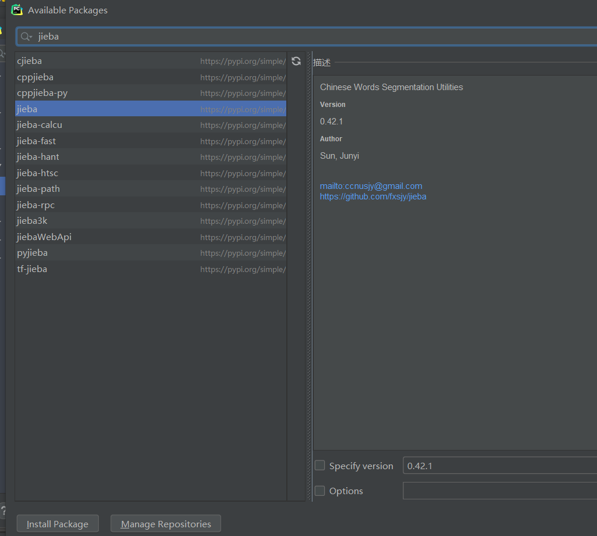597x536 pixels.
Task: Enable the Options checkbox
Action: [319, 491]
